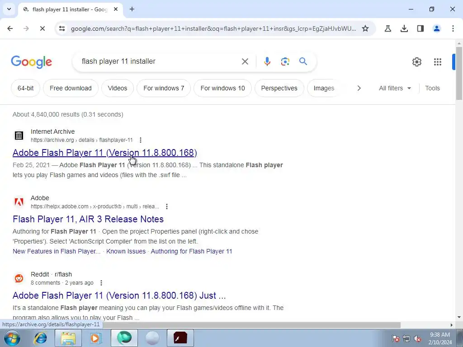Click the archive.org details flashplayer-11 URL text
The width and height of the screenshot is (463, 347).
point(82,140)
